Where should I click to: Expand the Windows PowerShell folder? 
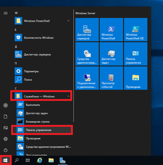coord(43,21)
